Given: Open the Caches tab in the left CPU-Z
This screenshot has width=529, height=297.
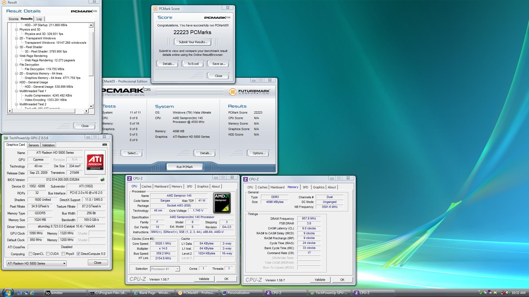Looking at the screenshot, I should point(147,186).
